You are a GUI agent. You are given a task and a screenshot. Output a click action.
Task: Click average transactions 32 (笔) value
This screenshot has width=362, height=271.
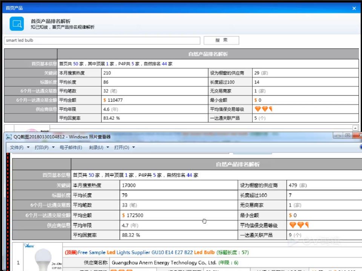[110, 91]
